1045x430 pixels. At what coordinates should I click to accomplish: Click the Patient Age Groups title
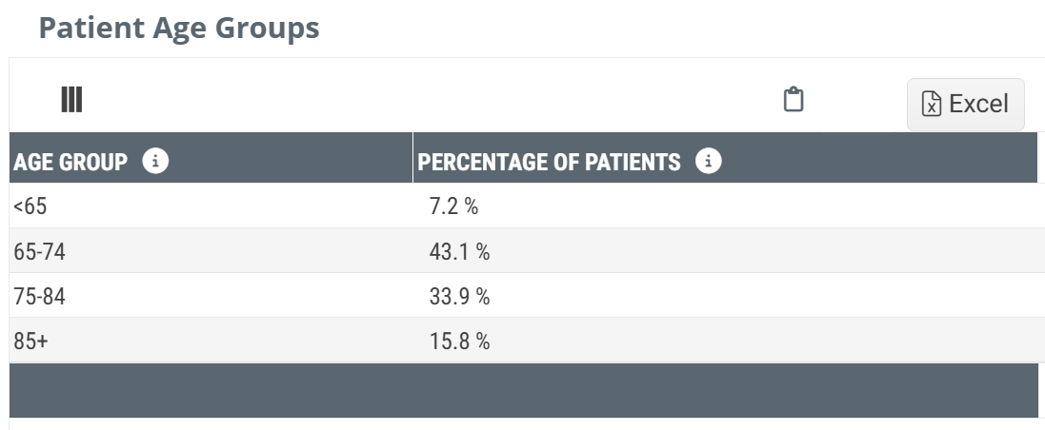tap(179, 28)
